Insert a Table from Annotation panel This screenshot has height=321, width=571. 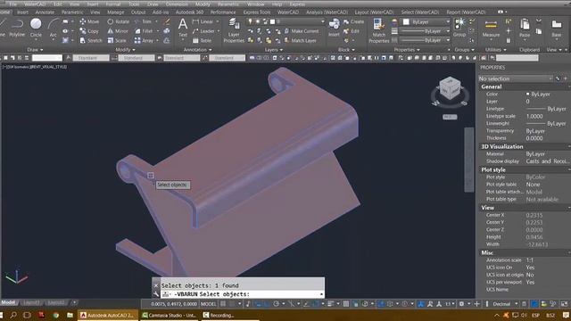202,40
